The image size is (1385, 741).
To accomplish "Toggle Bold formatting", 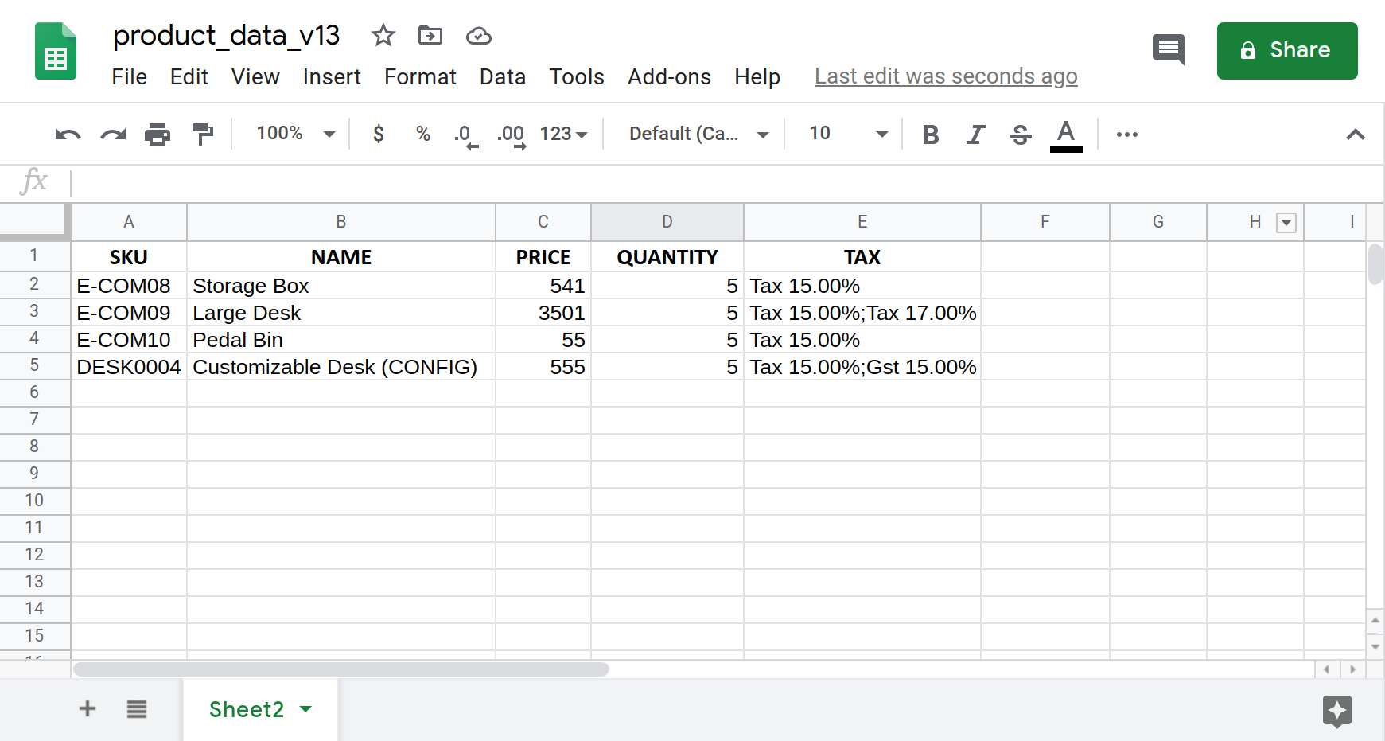I will click(930, 135).
